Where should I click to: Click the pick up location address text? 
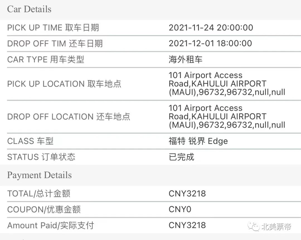(x=227, y=84)
